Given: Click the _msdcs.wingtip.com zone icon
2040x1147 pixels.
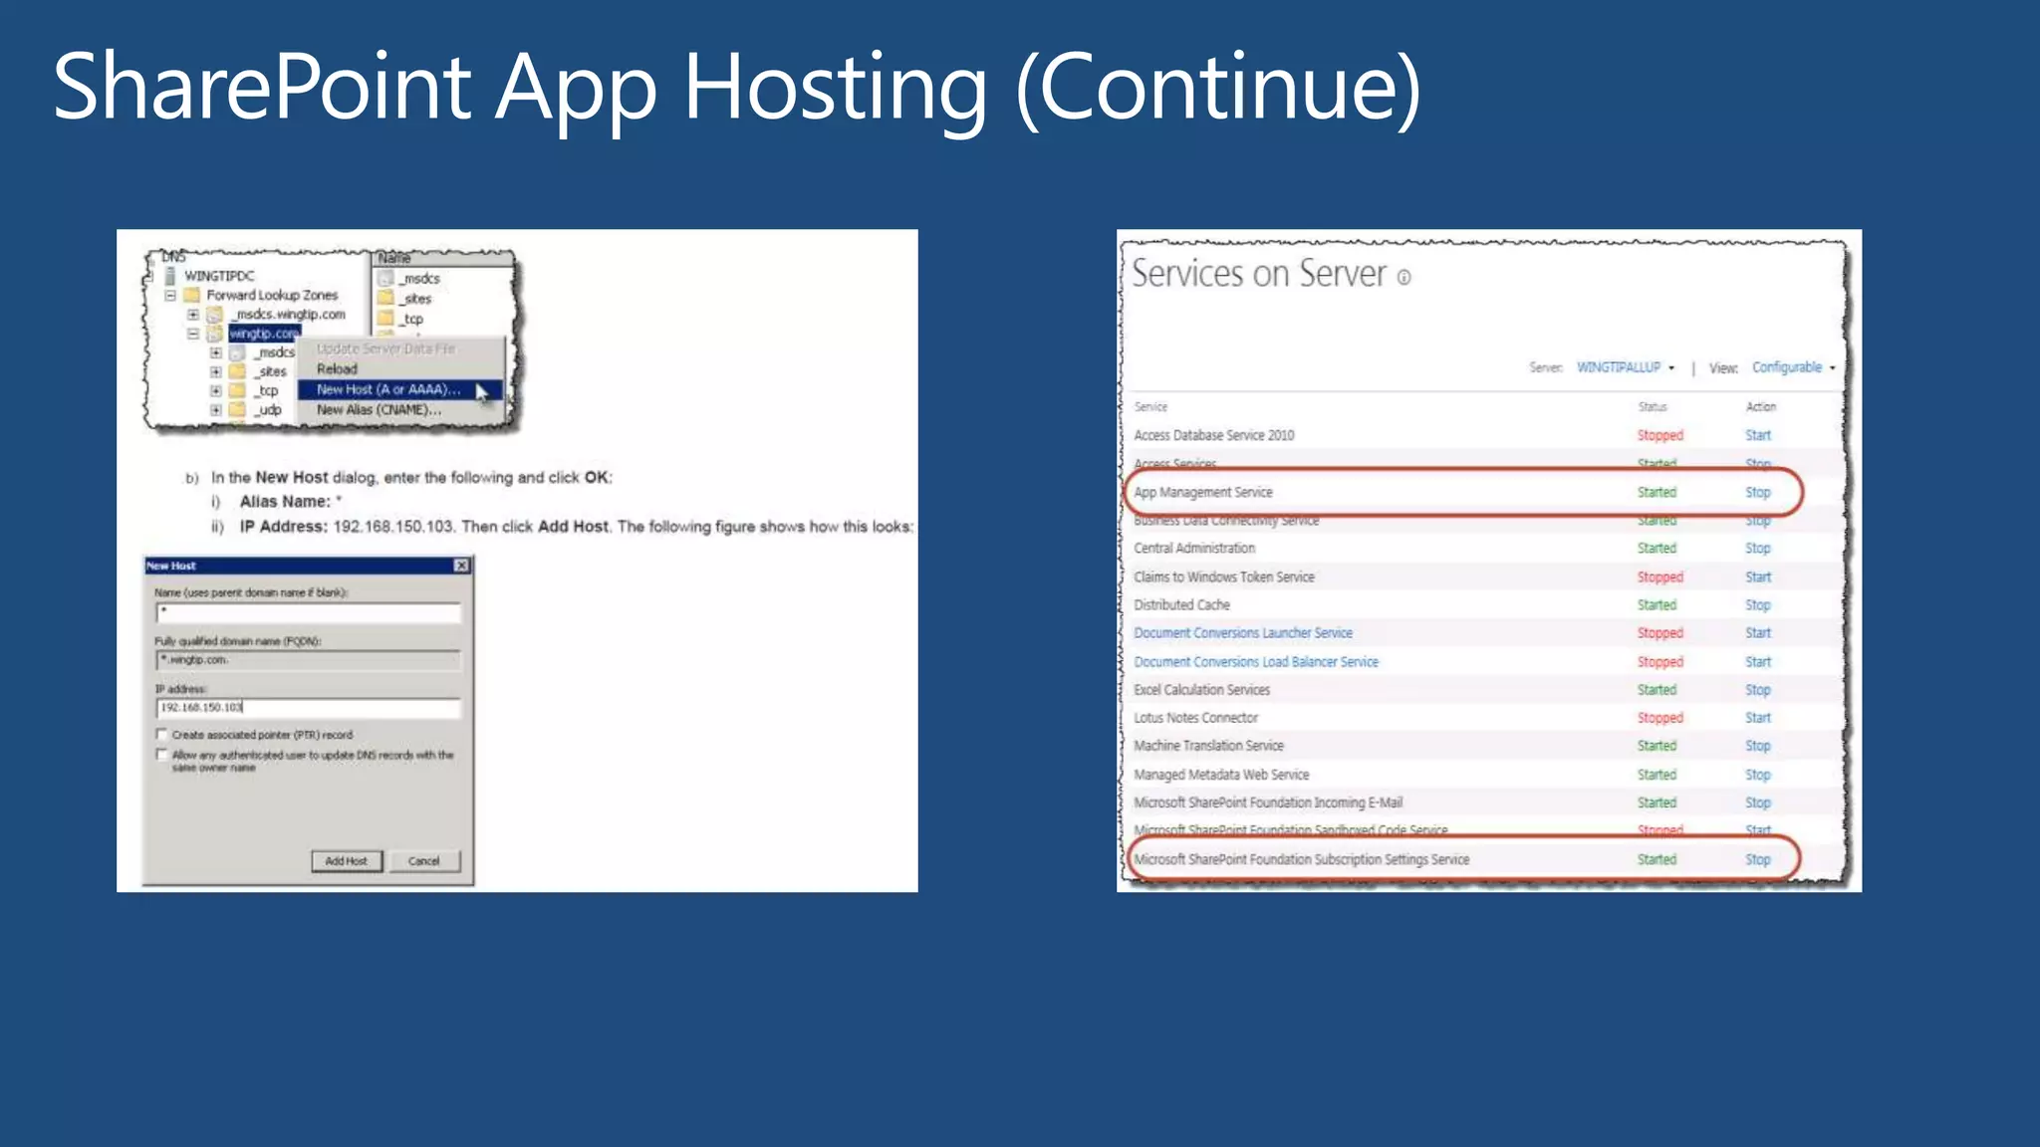Looking at the screenshot, I should click(214, 314).
